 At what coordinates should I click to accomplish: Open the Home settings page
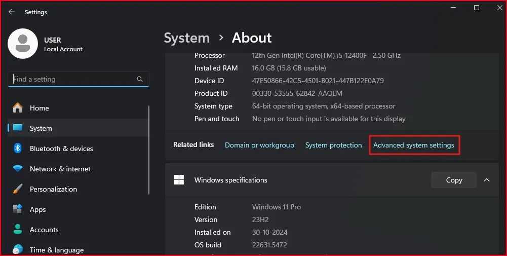point(77,108)
